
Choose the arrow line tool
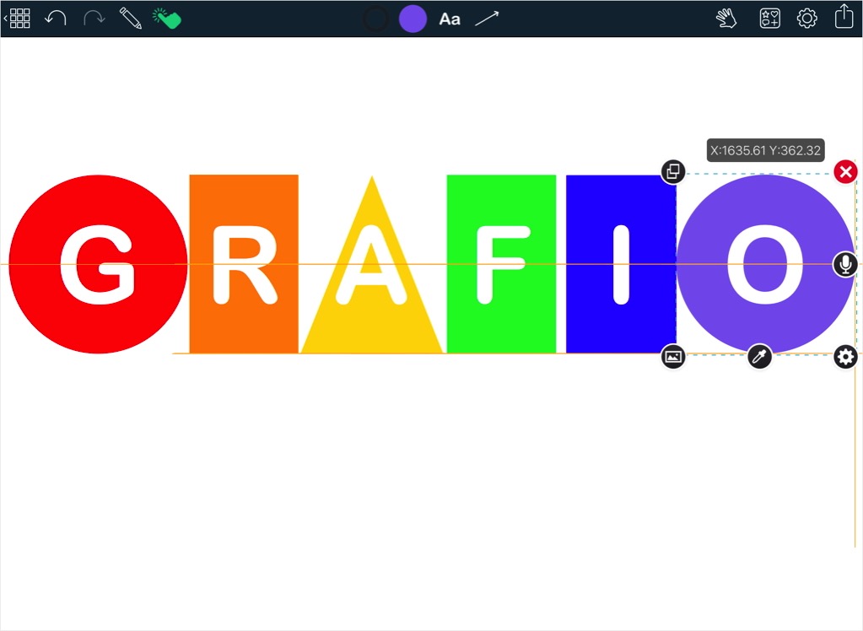coord(487,19)
